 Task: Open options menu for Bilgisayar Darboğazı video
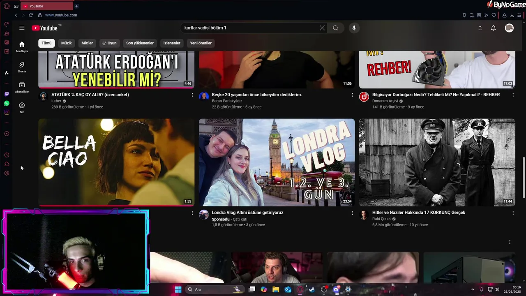513,95
